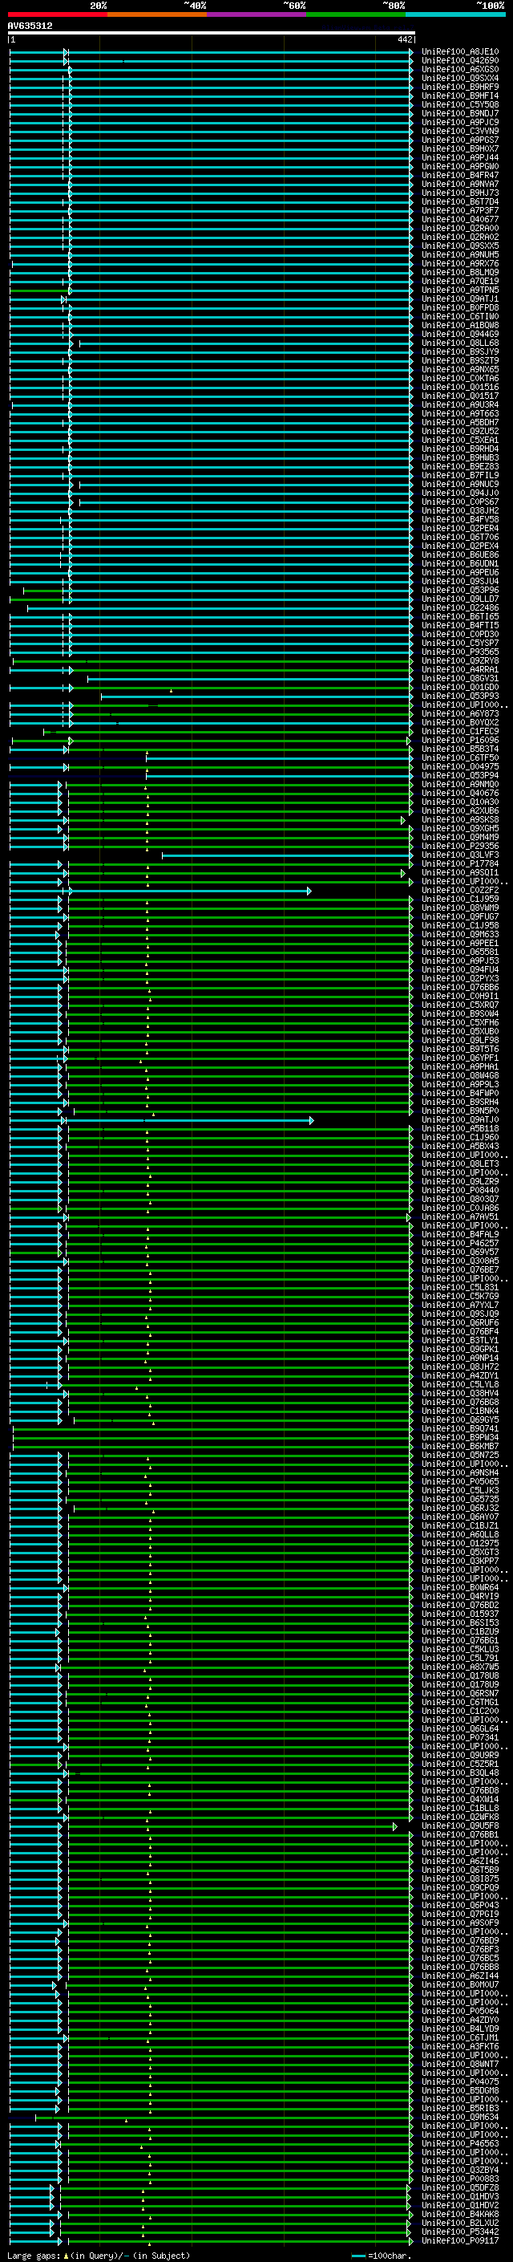This screenshot has width=513, height=2262.
Task: Select UniRef100_Q53P96 entry
Action: [x=460, y=590]
